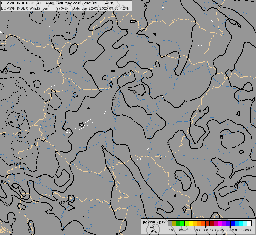Click the 2250 legend value
Image resolution: width=256 pixels, height=235 pixels.
tap(230, 230)
